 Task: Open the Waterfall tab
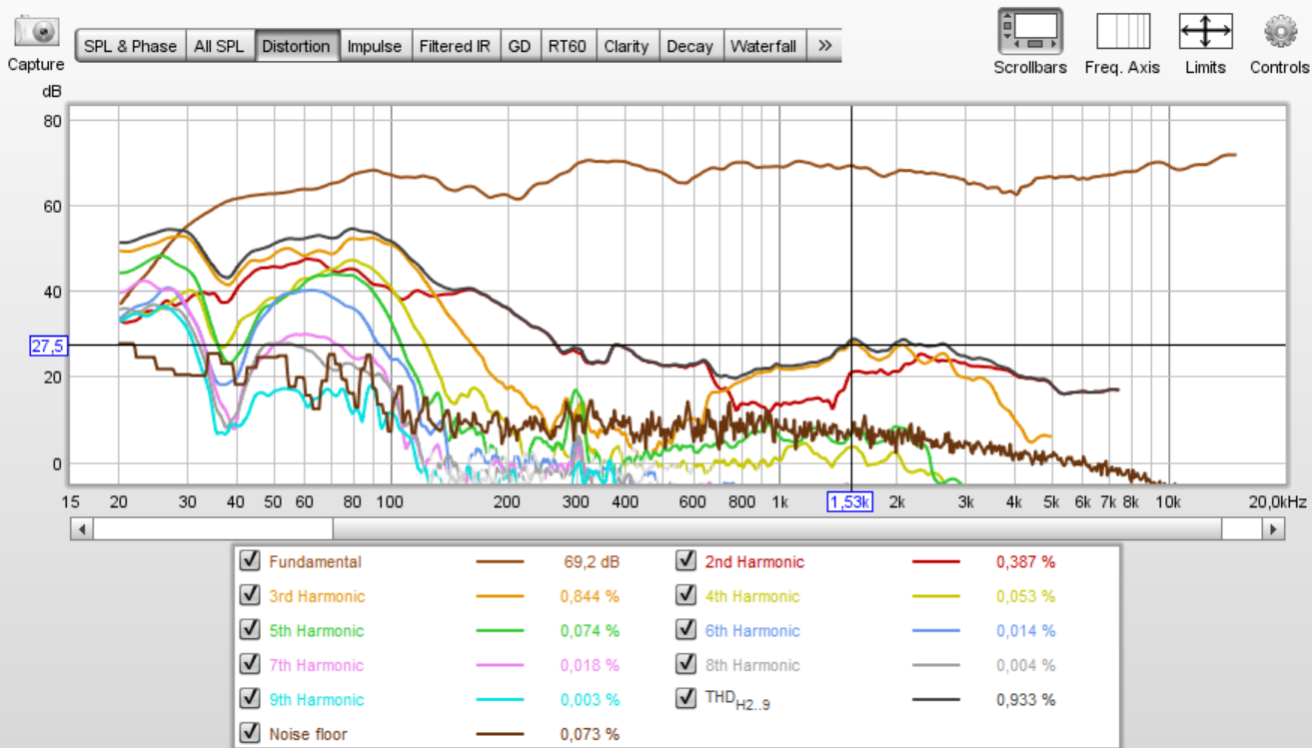[763, 46]
